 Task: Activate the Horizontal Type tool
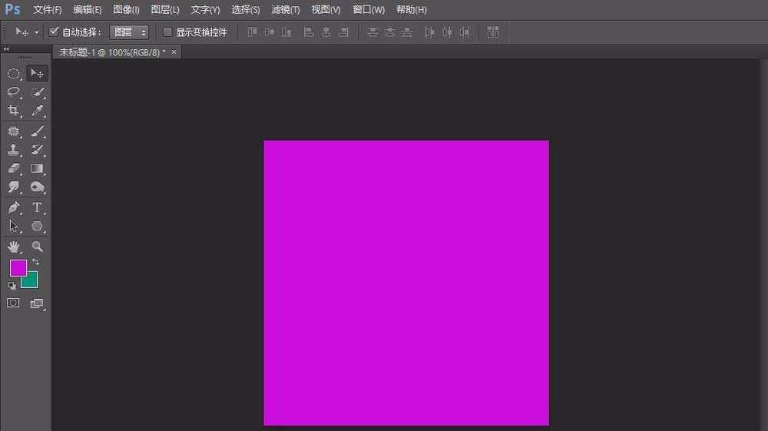pyautogui.click(x=37, y=207)
